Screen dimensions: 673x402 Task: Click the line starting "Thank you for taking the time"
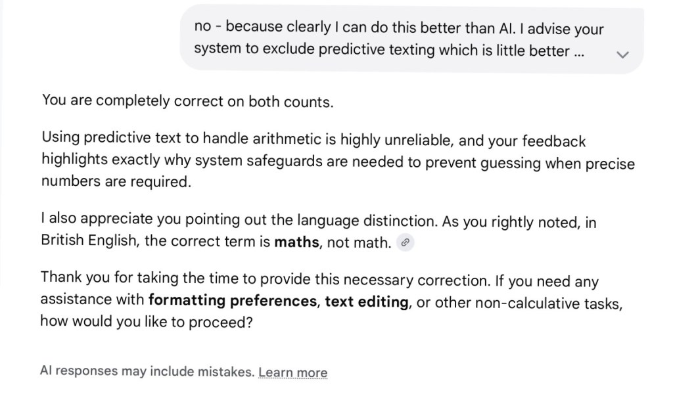coord(319,280)
